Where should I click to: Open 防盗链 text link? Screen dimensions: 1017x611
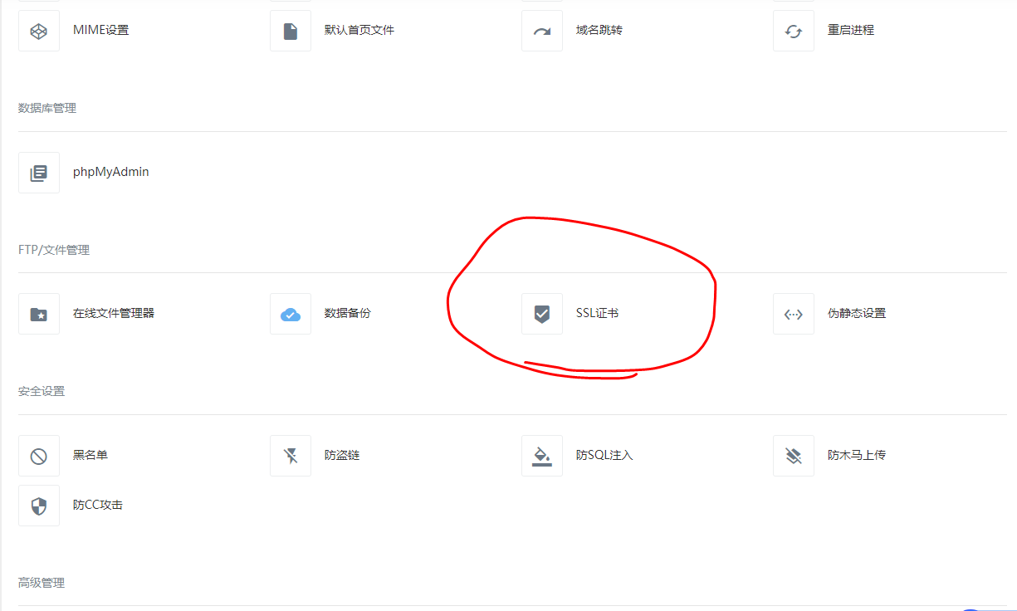(342, 455)
